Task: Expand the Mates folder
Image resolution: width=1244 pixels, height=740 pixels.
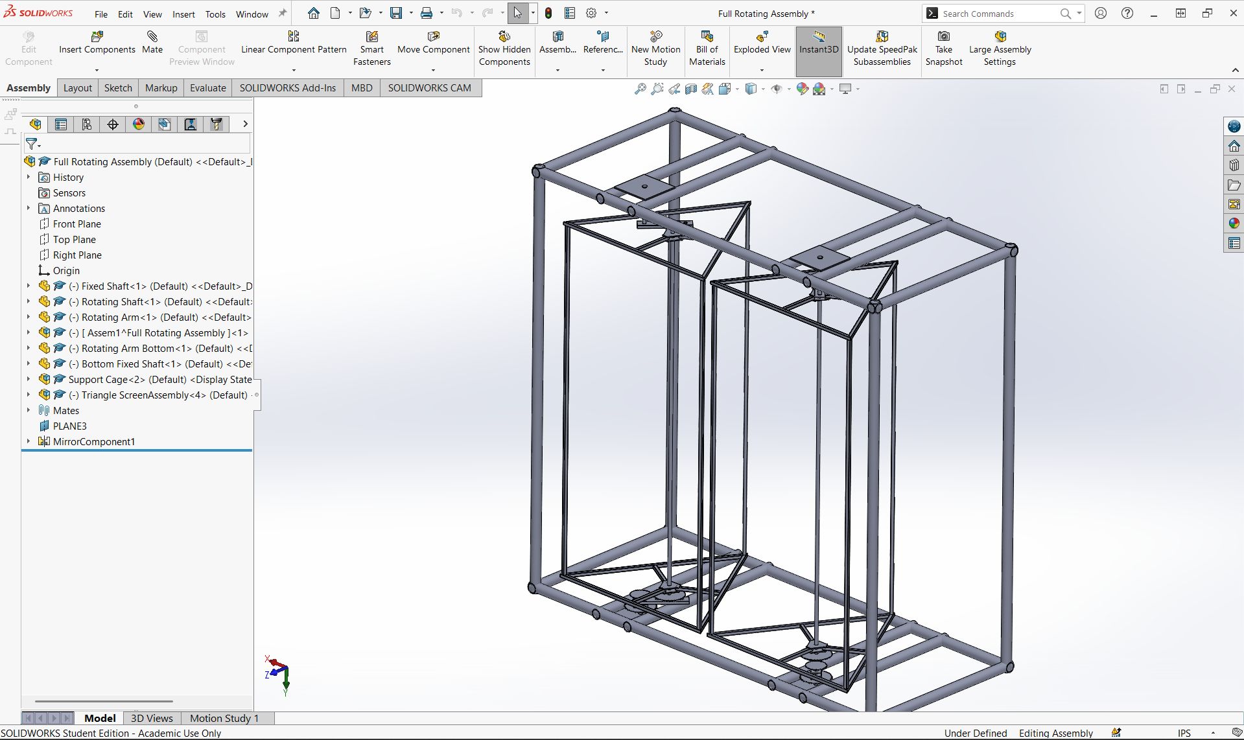Action: 29,410
